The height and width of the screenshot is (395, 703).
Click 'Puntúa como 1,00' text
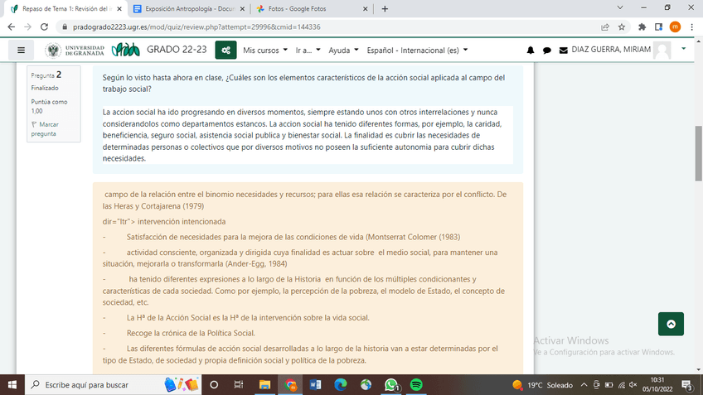click(49, 106)
